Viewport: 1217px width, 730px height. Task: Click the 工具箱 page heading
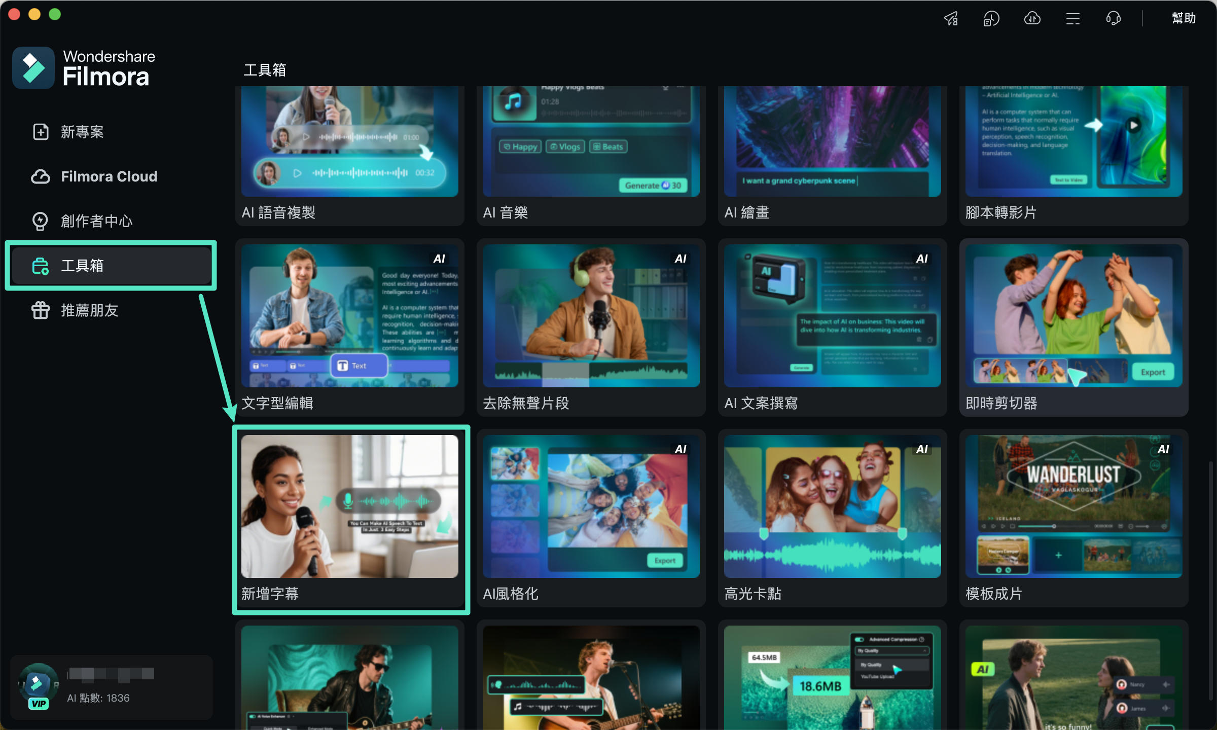click(265, 70)
